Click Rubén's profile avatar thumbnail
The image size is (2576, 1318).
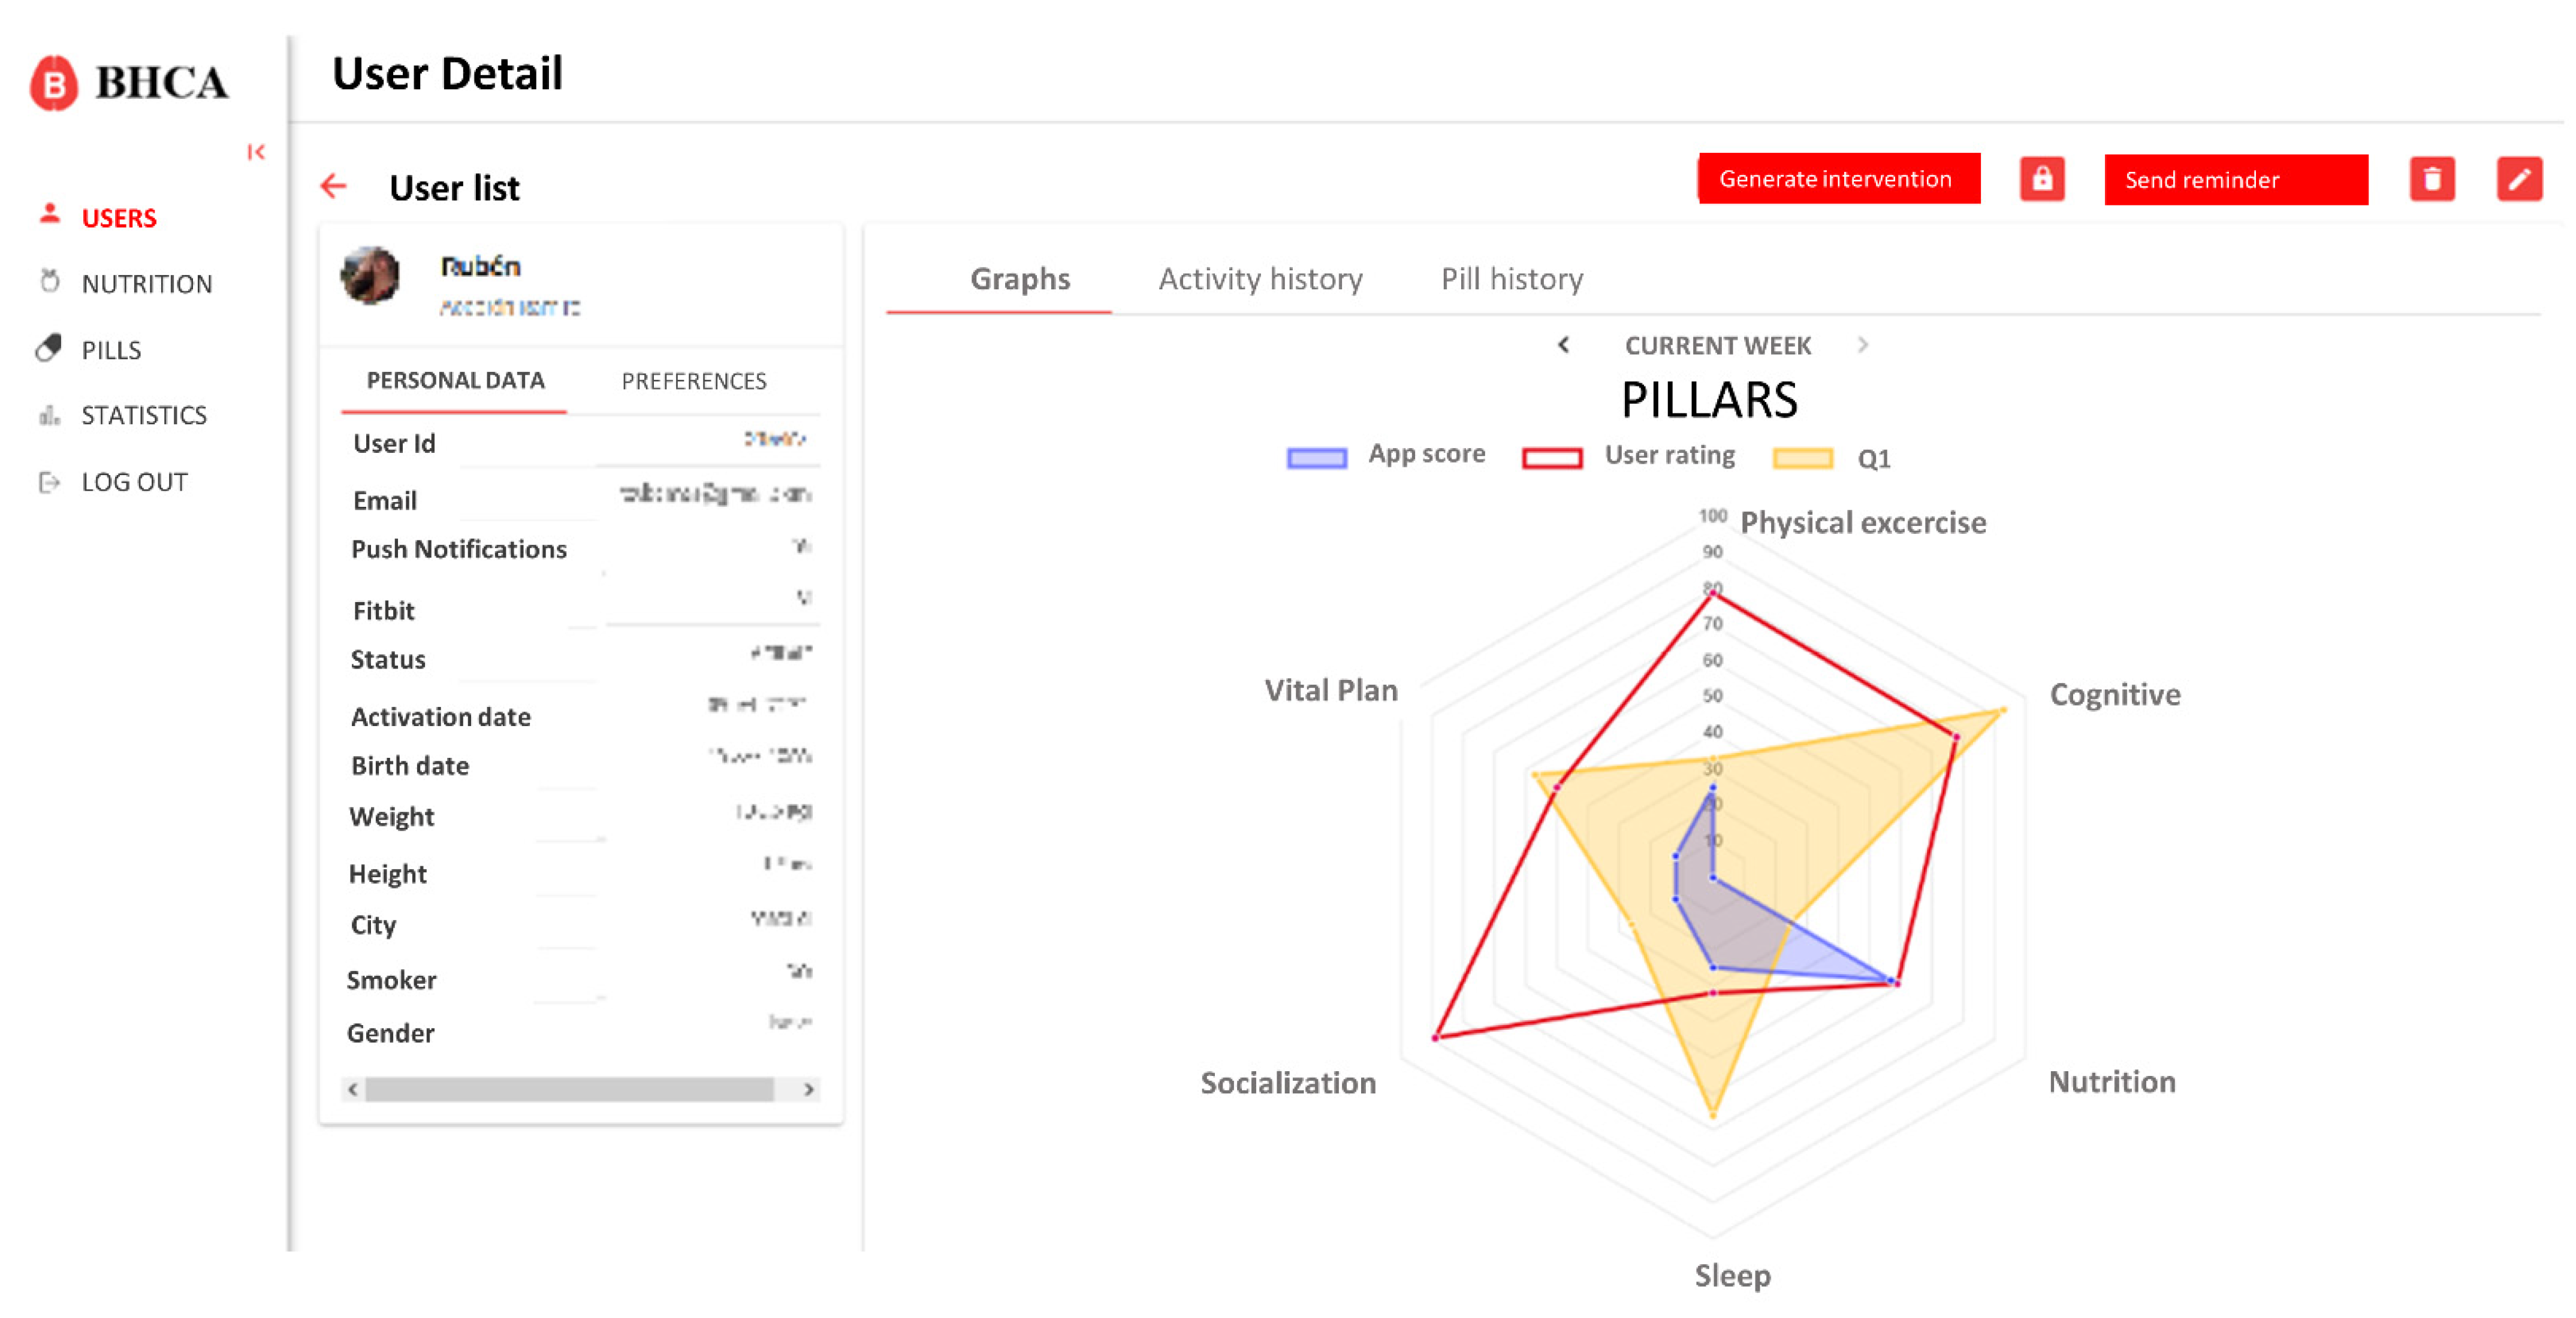(370, 276)
